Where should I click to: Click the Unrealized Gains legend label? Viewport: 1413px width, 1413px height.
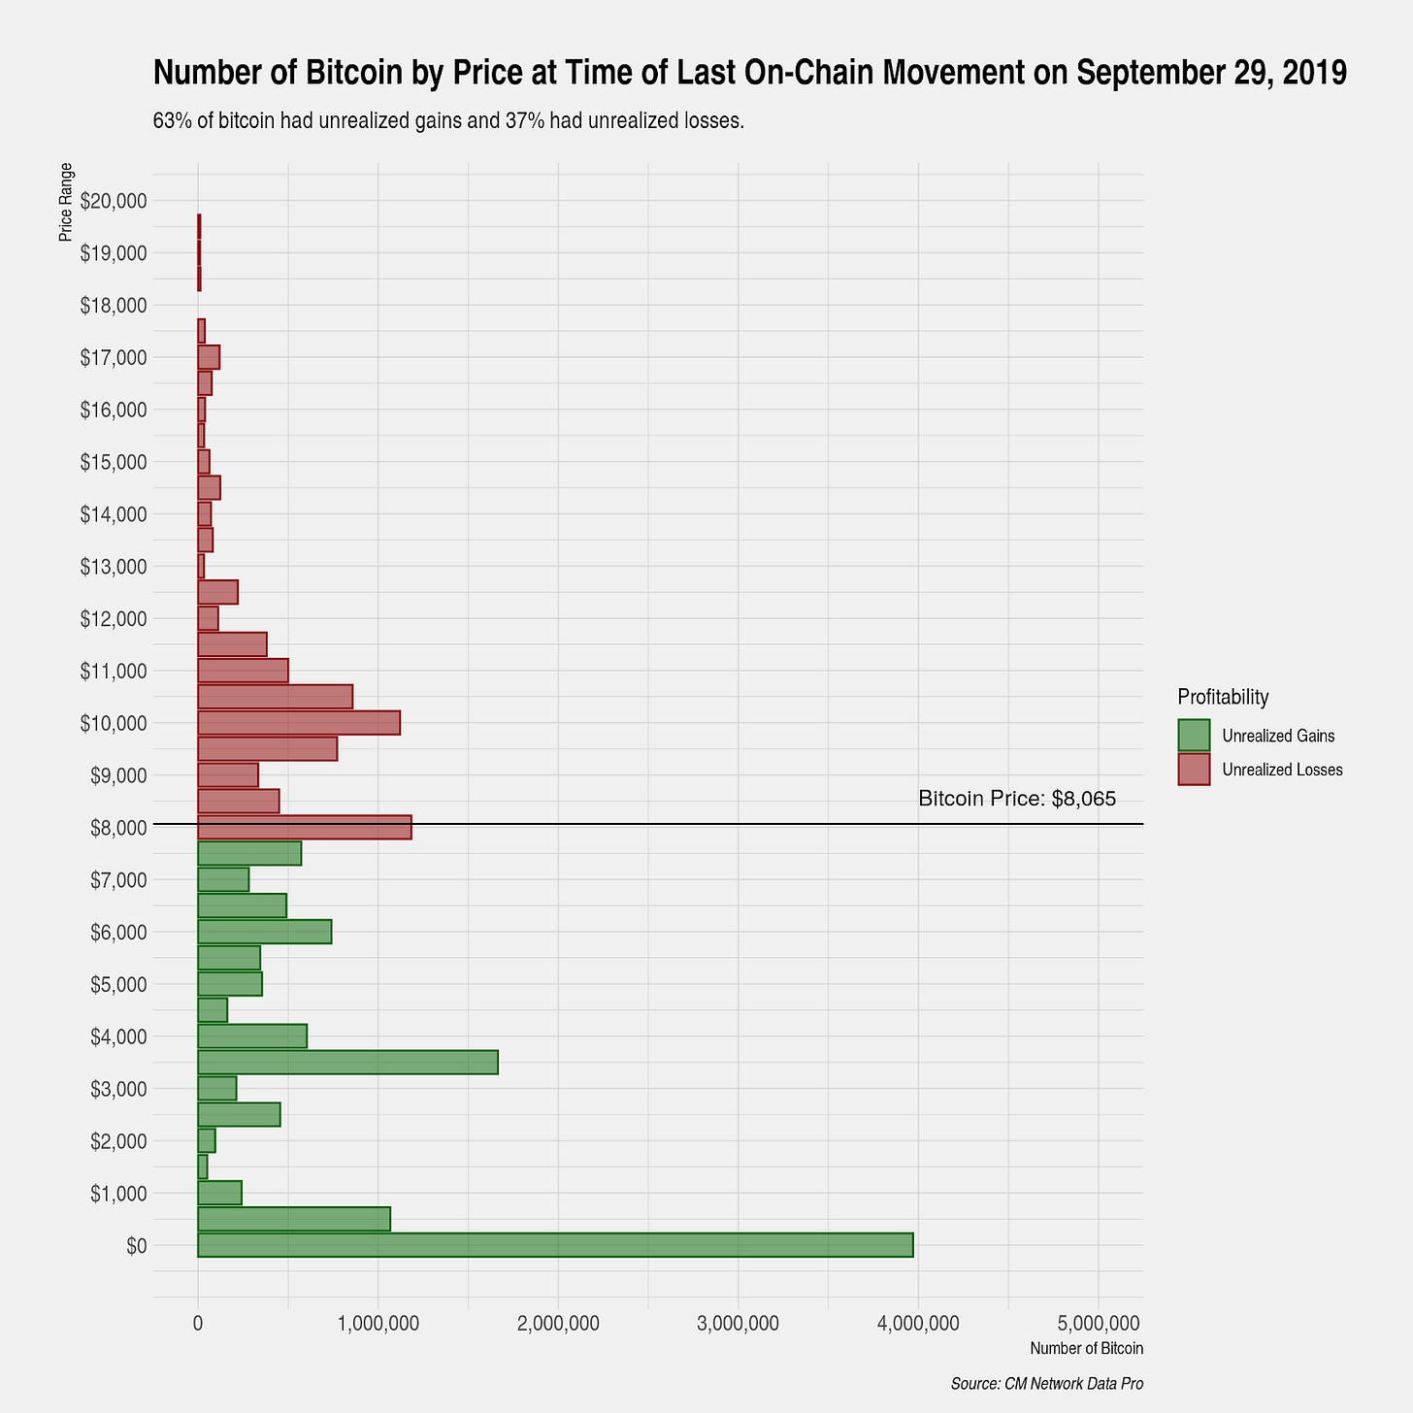(1278, 736)
